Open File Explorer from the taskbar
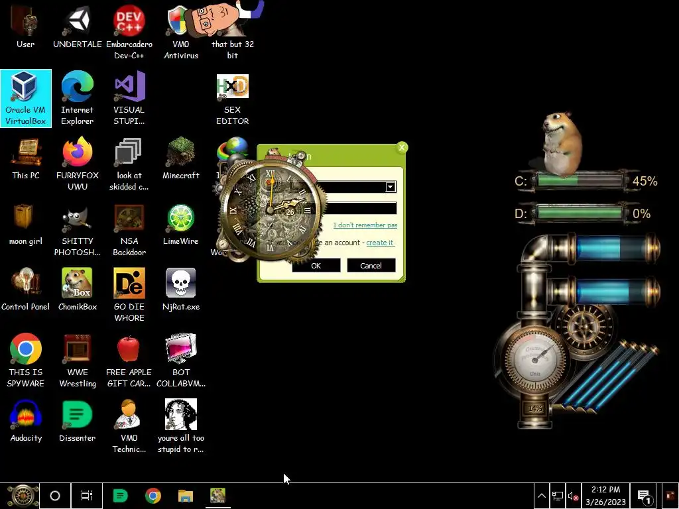This screenshot has width=679, height=509. click(186, 496)
